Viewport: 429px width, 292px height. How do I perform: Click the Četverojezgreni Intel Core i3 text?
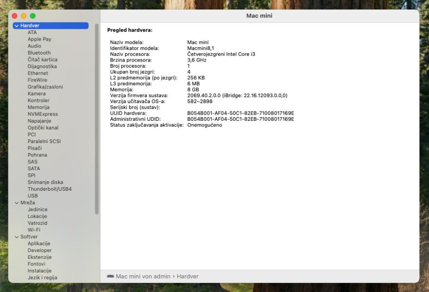coord(221,54)
